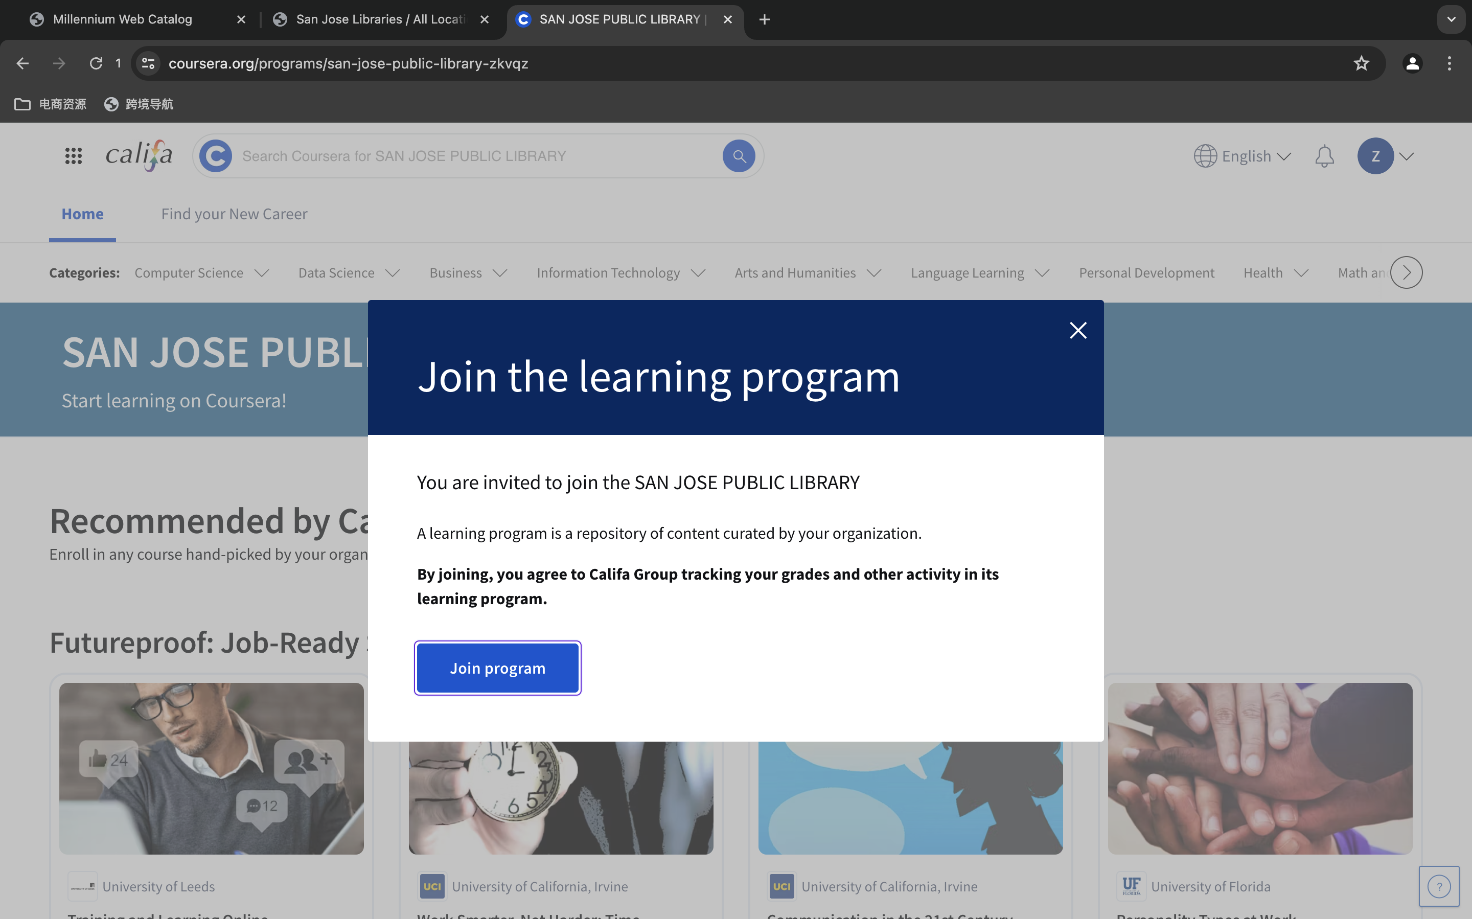Close the Join the learning program dialog
1472x919 pixels.
[x=1077, y=330]
